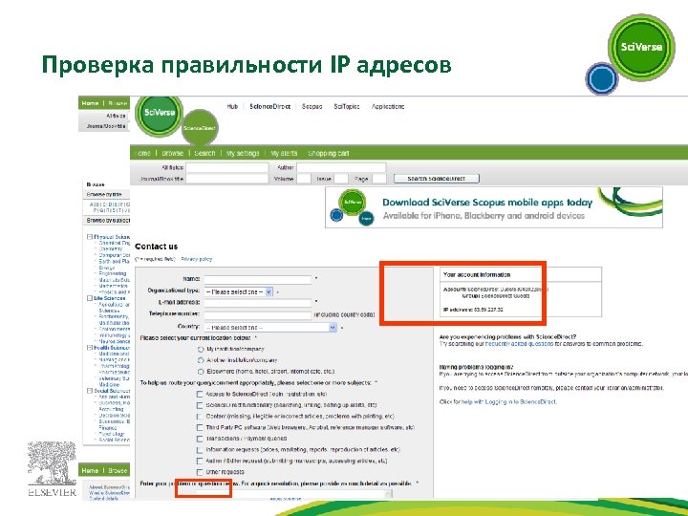Select My alerts in the green menu bar
This screenshot has width=688, height=516.
[284, 153]
